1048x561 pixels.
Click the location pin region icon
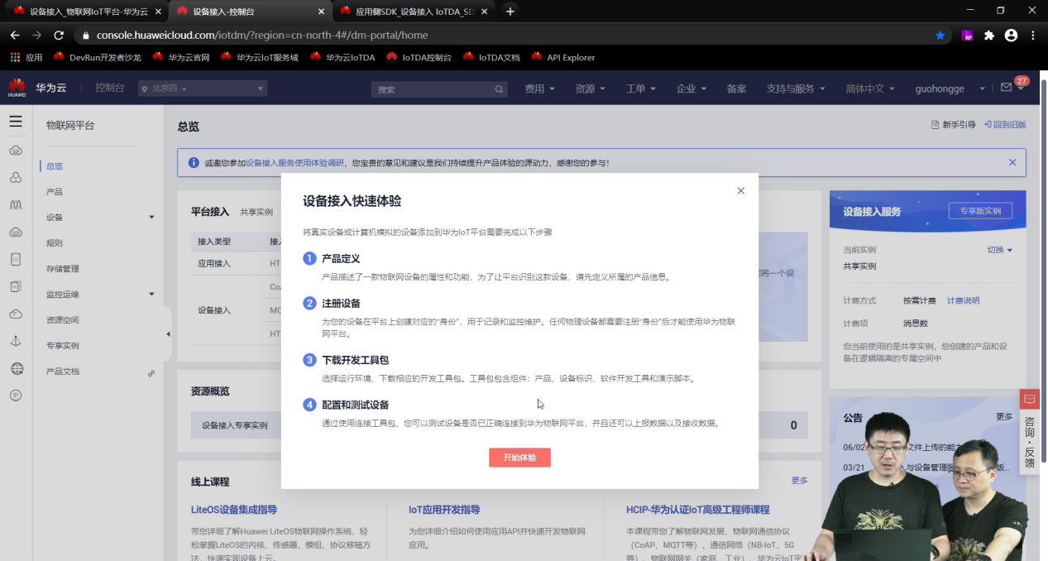click(143, 89)
